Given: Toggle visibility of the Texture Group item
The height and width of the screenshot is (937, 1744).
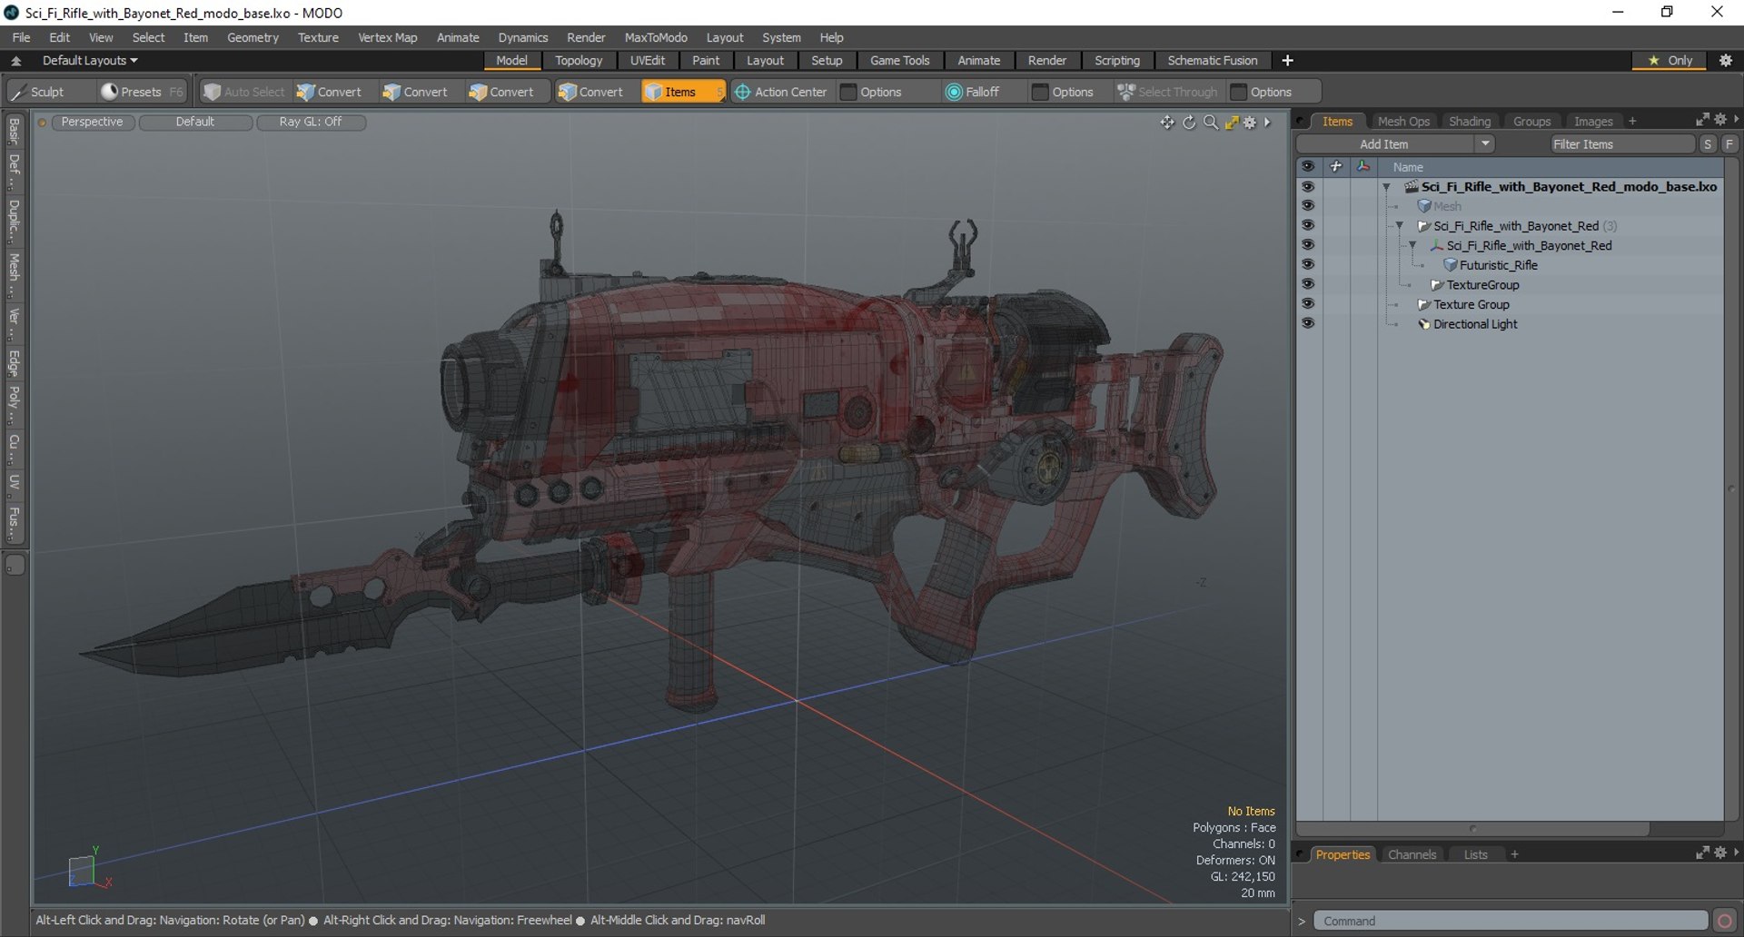Looking at the screenshot, I should tap(1308, 303).
